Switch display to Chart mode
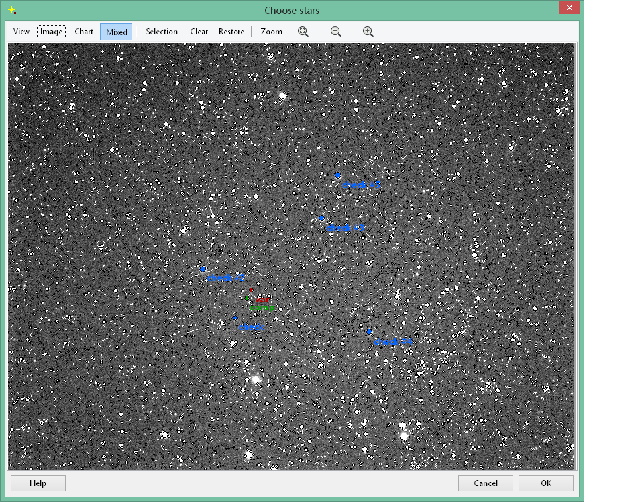Screen dimensions: 636x502 point(84,32)
